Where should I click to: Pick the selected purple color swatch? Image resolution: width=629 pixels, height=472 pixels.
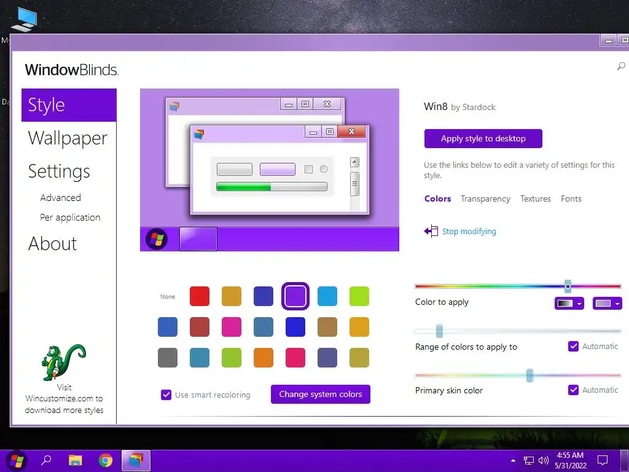pos(295,296)
